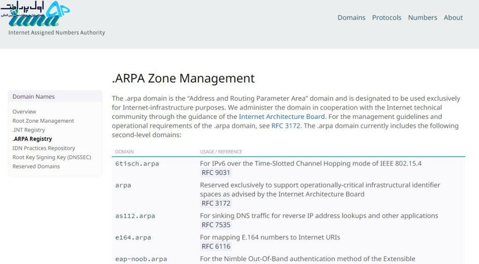Click the IPv6 Time-Slotted Channel Hopping description

coord(311,164)
